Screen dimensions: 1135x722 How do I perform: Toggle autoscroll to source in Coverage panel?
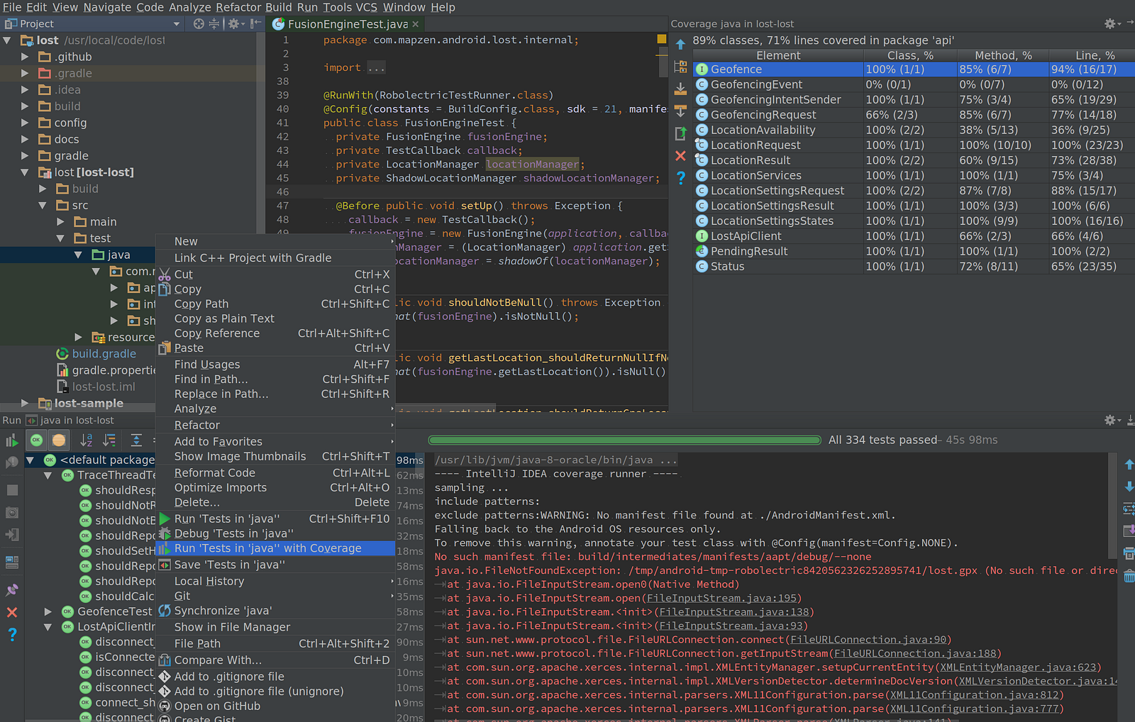[x=680, y=89]
